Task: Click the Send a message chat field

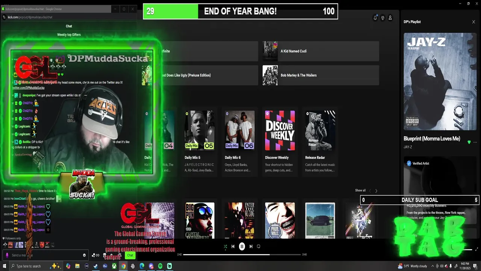Action: [x=46, y=255]
